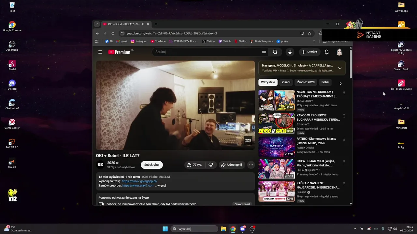
Task: Click the Subskrybuj button
Action: click(x=152, y=165)
